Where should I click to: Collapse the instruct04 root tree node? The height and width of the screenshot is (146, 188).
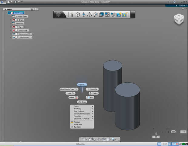point(6,13)
